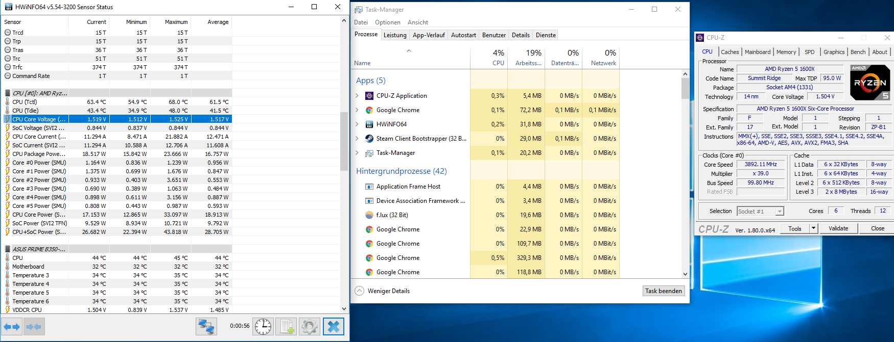Click the Device Association Framework icon

(369, 201)
